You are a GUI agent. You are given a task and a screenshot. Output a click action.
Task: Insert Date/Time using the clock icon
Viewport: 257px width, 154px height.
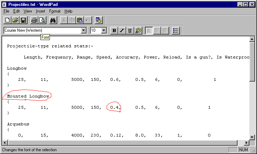click(x=99, y=20)
